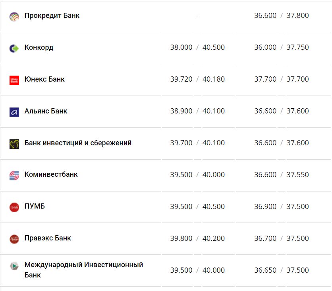This screenshot has height=291, width=332.
Task: Open the Правэкс Банк name link
Action: (48, 238)
